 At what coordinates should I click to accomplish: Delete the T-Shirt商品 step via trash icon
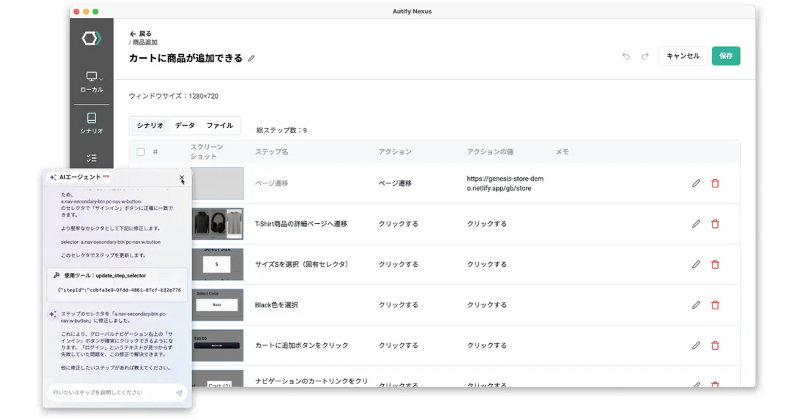pyautogui.click(x=715, y=224)
